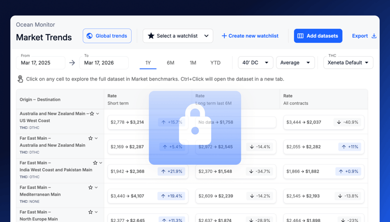
Task: Open the $3,440 → $4,107 short term cell
Action: [x=148, y=196]
